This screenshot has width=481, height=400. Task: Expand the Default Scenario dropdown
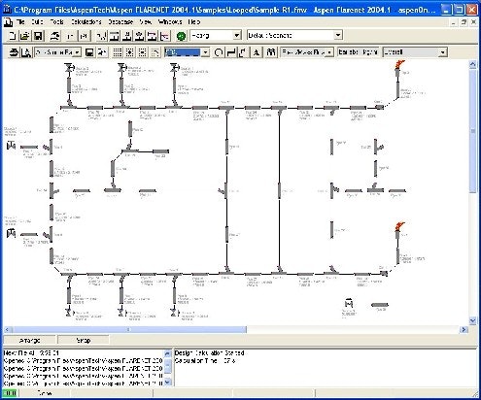(338, 35)
